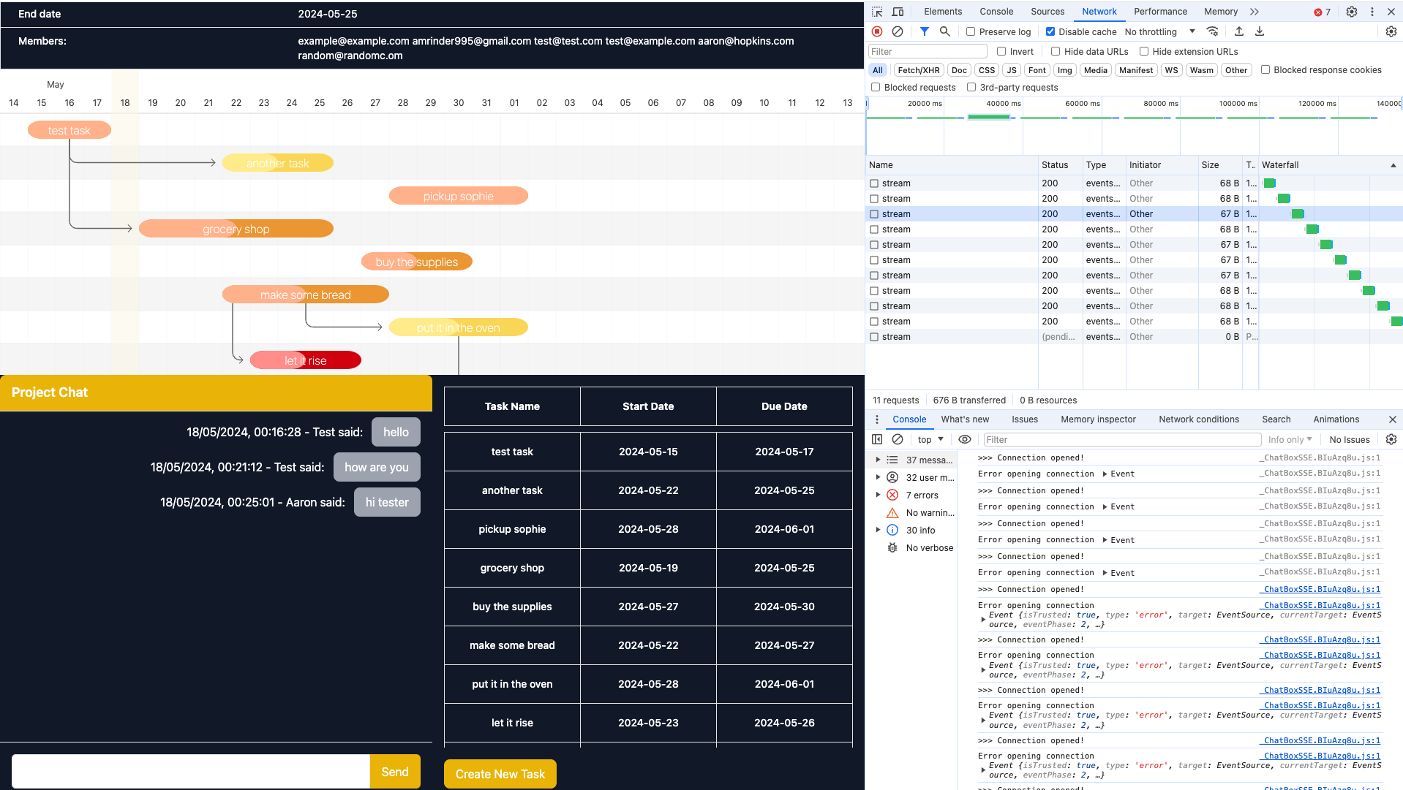Screen dimensions: 1403x790
Task: Create a live expression in console
Action: [965, 439]
